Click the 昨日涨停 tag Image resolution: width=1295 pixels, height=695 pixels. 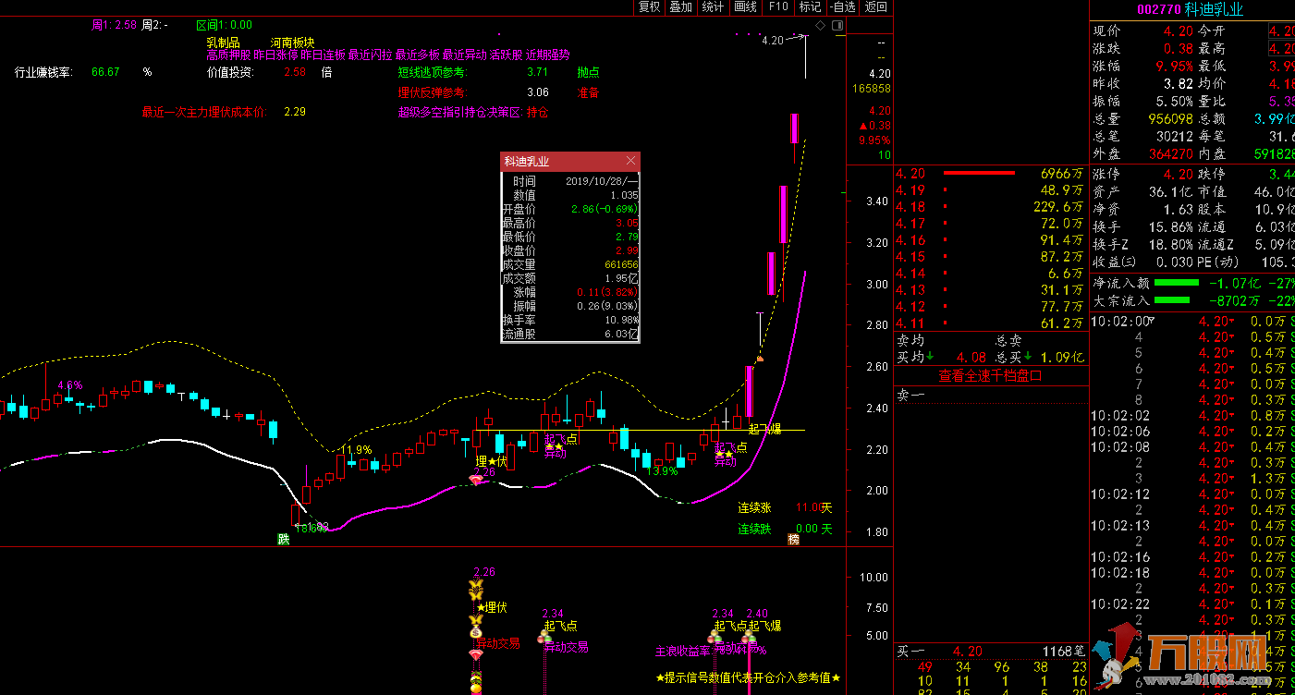coord(275,55)
